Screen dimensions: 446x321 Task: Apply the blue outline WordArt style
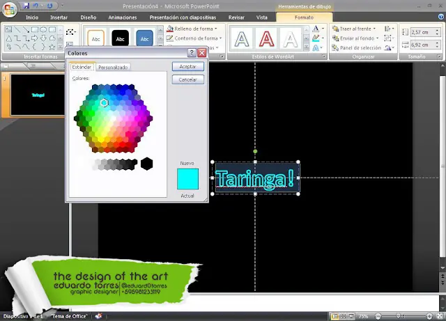tap(241, 39)
